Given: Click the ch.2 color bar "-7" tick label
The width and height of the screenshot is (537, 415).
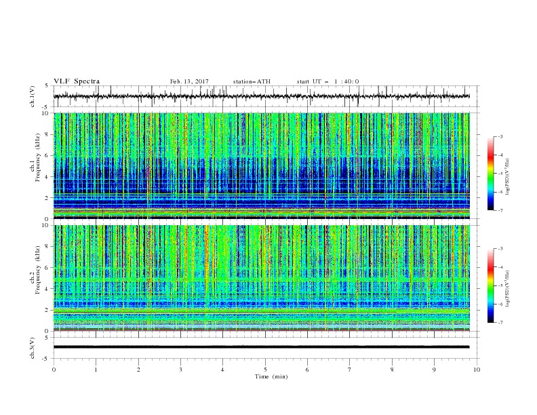Looking at the screenshot, I should (500, 322).
